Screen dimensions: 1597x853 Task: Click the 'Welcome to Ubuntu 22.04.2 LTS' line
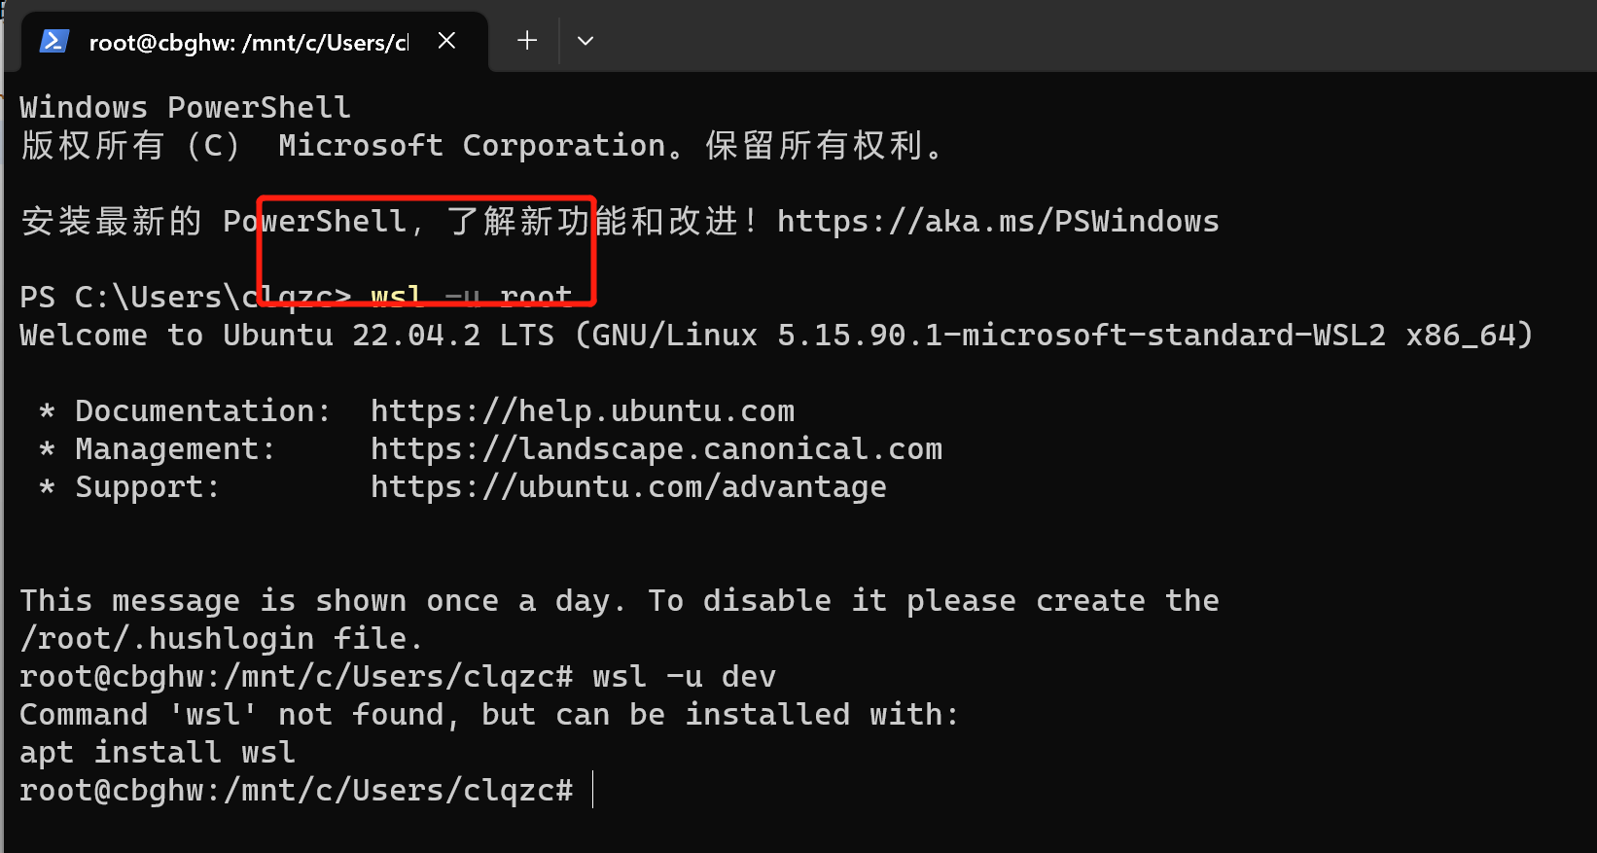[287, 336]
